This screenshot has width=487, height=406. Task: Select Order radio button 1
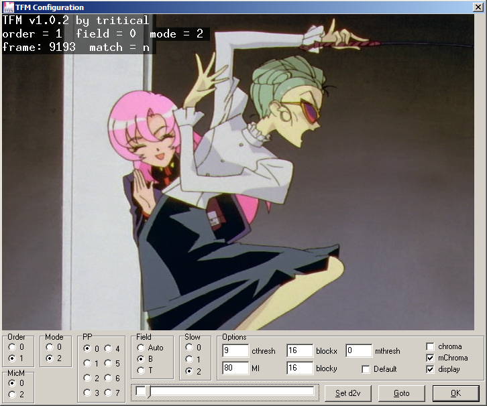[12, 358]
